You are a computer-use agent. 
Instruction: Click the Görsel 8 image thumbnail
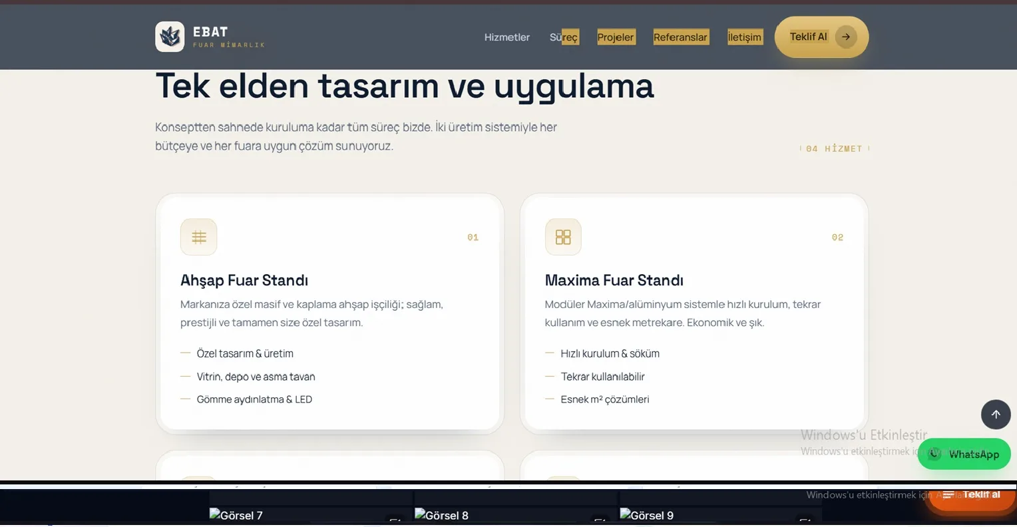515,515
